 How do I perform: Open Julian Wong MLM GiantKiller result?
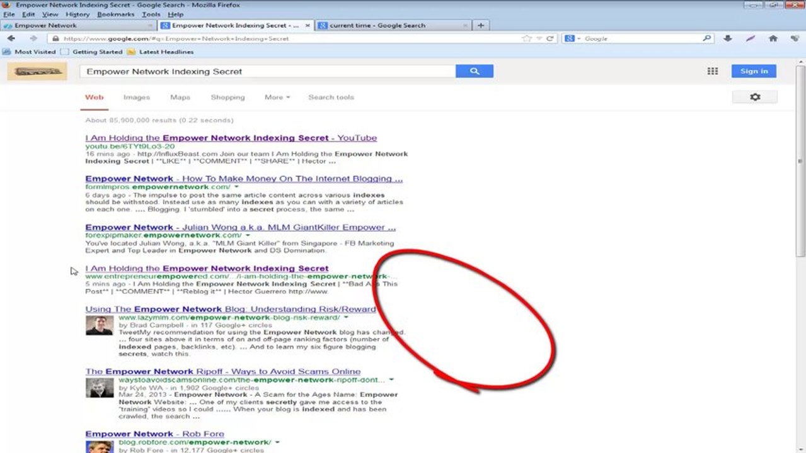pos(241,227)
